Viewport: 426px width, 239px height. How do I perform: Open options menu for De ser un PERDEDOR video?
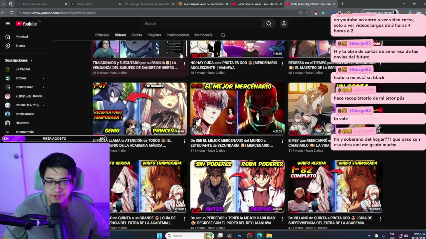(282, 219)
